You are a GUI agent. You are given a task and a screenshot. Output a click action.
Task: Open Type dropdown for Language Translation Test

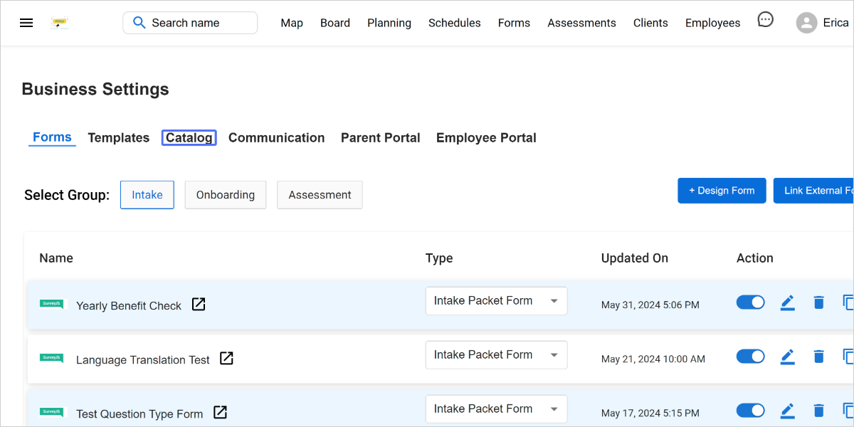(x=496, y=355)
